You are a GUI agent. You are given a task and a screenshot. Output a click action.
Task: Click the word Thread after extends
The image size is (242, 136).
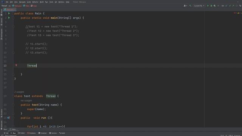click(51, 96)
